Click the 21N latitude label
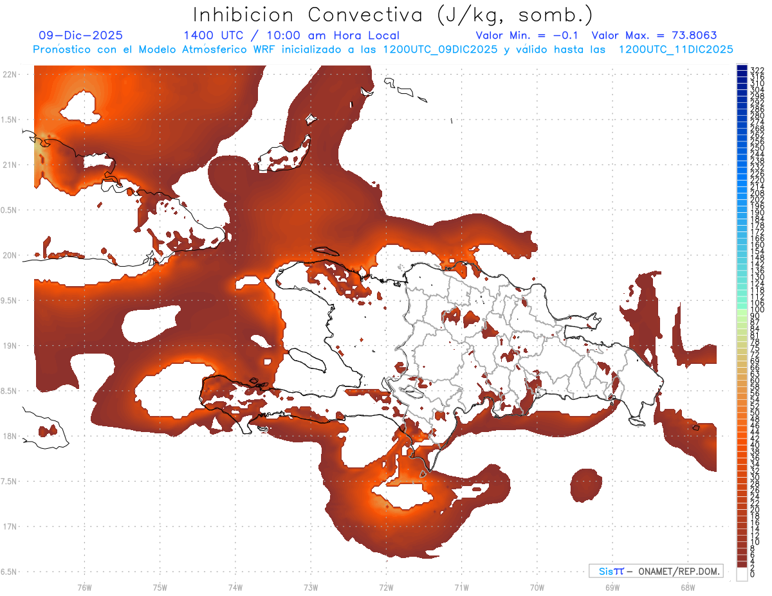This screenshot has width=772, height=596. (9, 165)
